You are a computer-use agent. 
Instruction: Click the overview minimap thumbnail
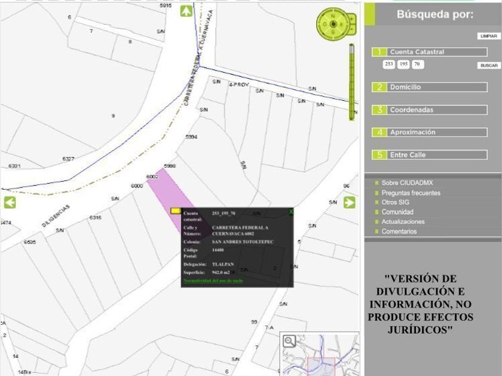tap(320, 355)
